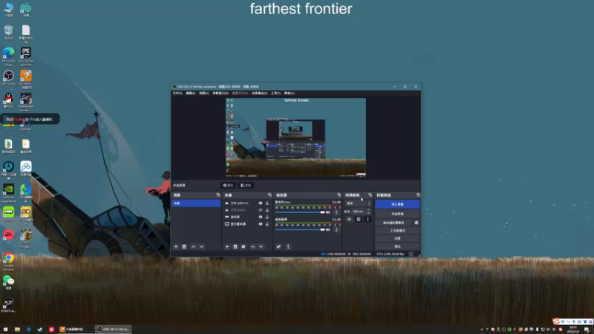This screenshot has width=594, height=334.
Task: Open Mic/Aux channel three-dot options
Action: tap(336, 212)
